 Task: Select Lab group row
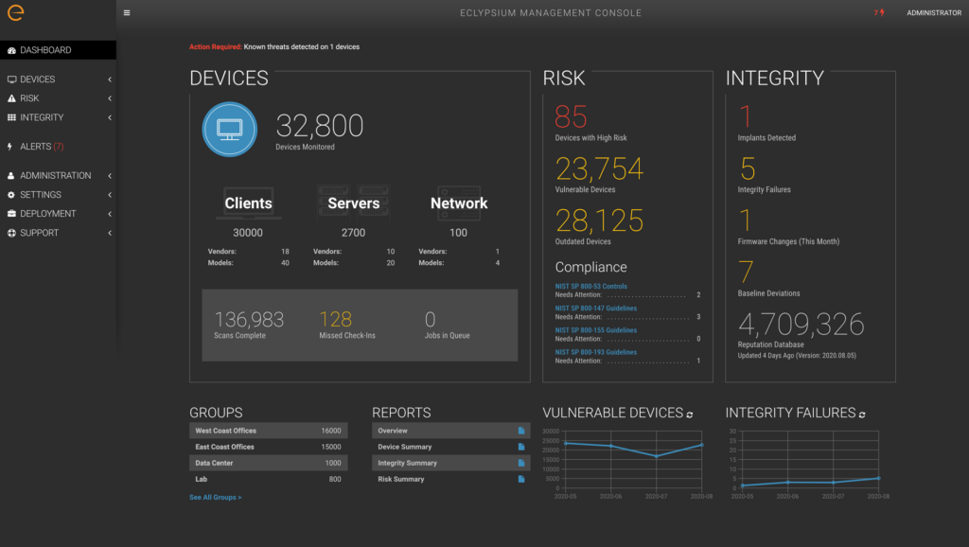point(268,479)
